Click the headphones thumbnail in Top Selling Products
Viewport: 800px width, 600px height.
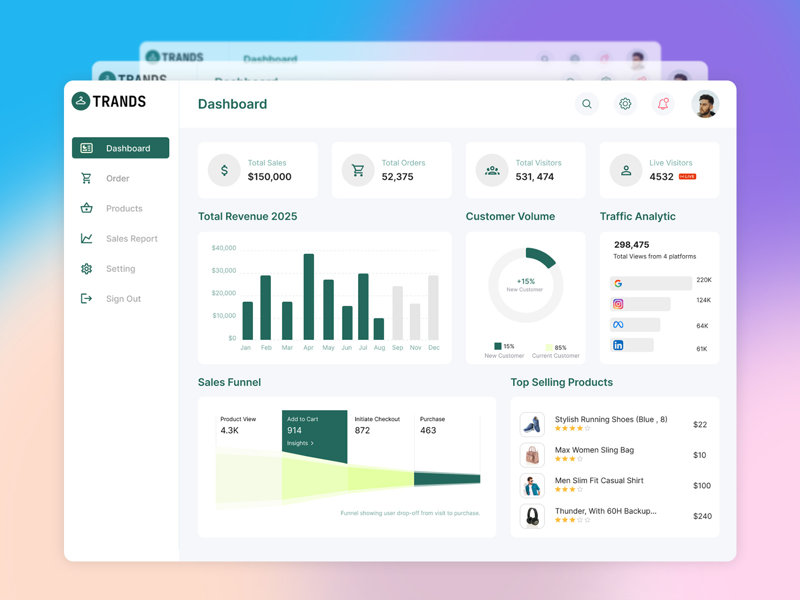coord(532,516)
